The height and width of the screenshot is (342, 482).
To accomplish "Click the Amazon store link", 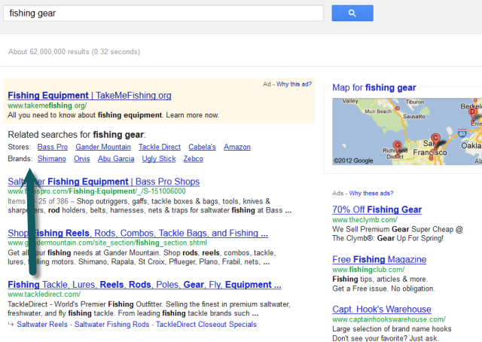I will pos(237,147).
